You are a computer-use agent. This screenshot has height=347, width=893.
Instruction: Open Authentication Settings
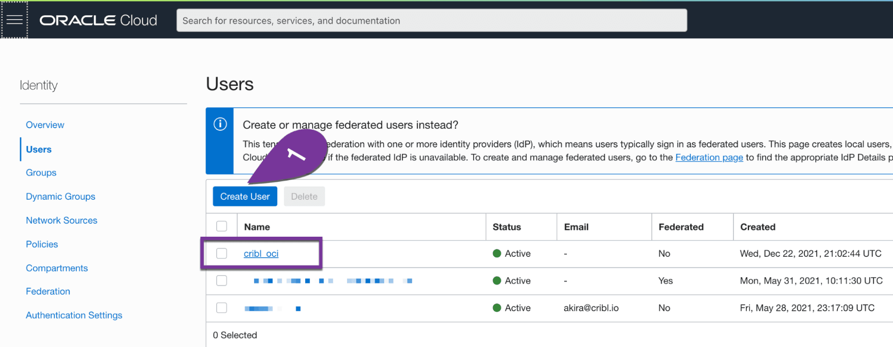(74, 315)
